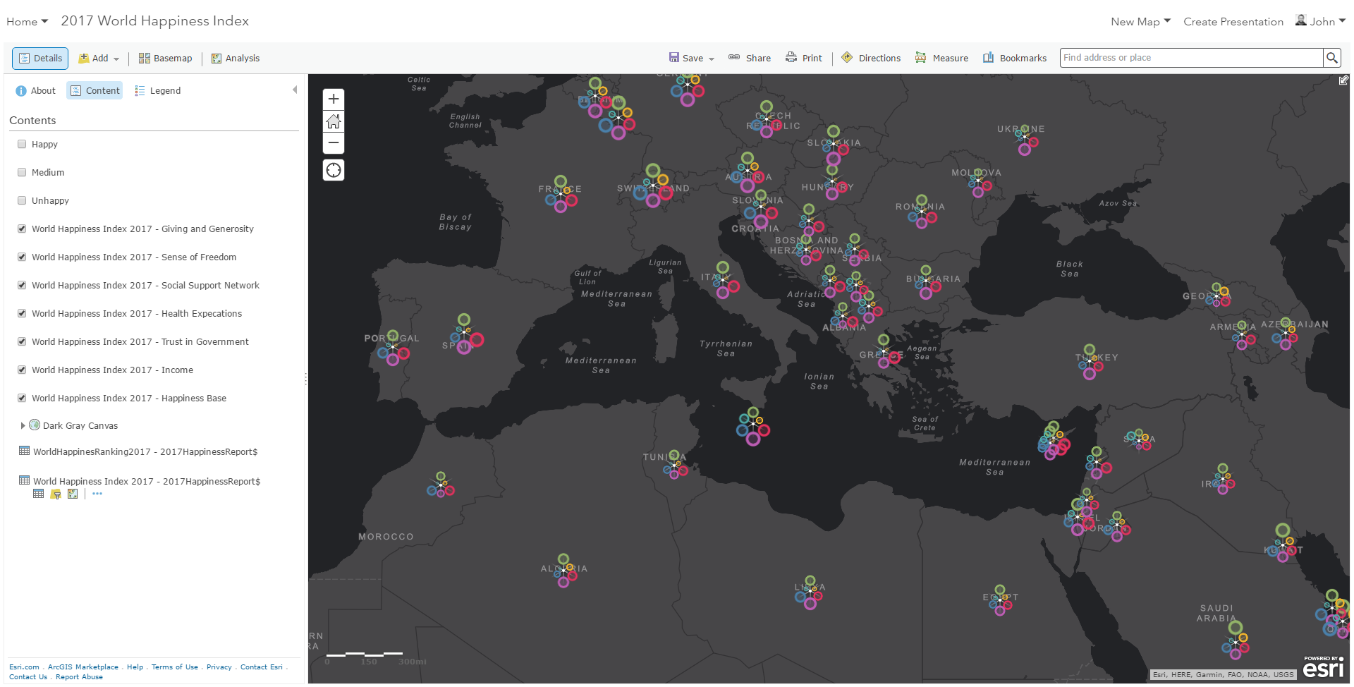This screenshot has width=1354, height=687.
Task: Open the Bookmarks panel
Action: (x=1015, y=58)
